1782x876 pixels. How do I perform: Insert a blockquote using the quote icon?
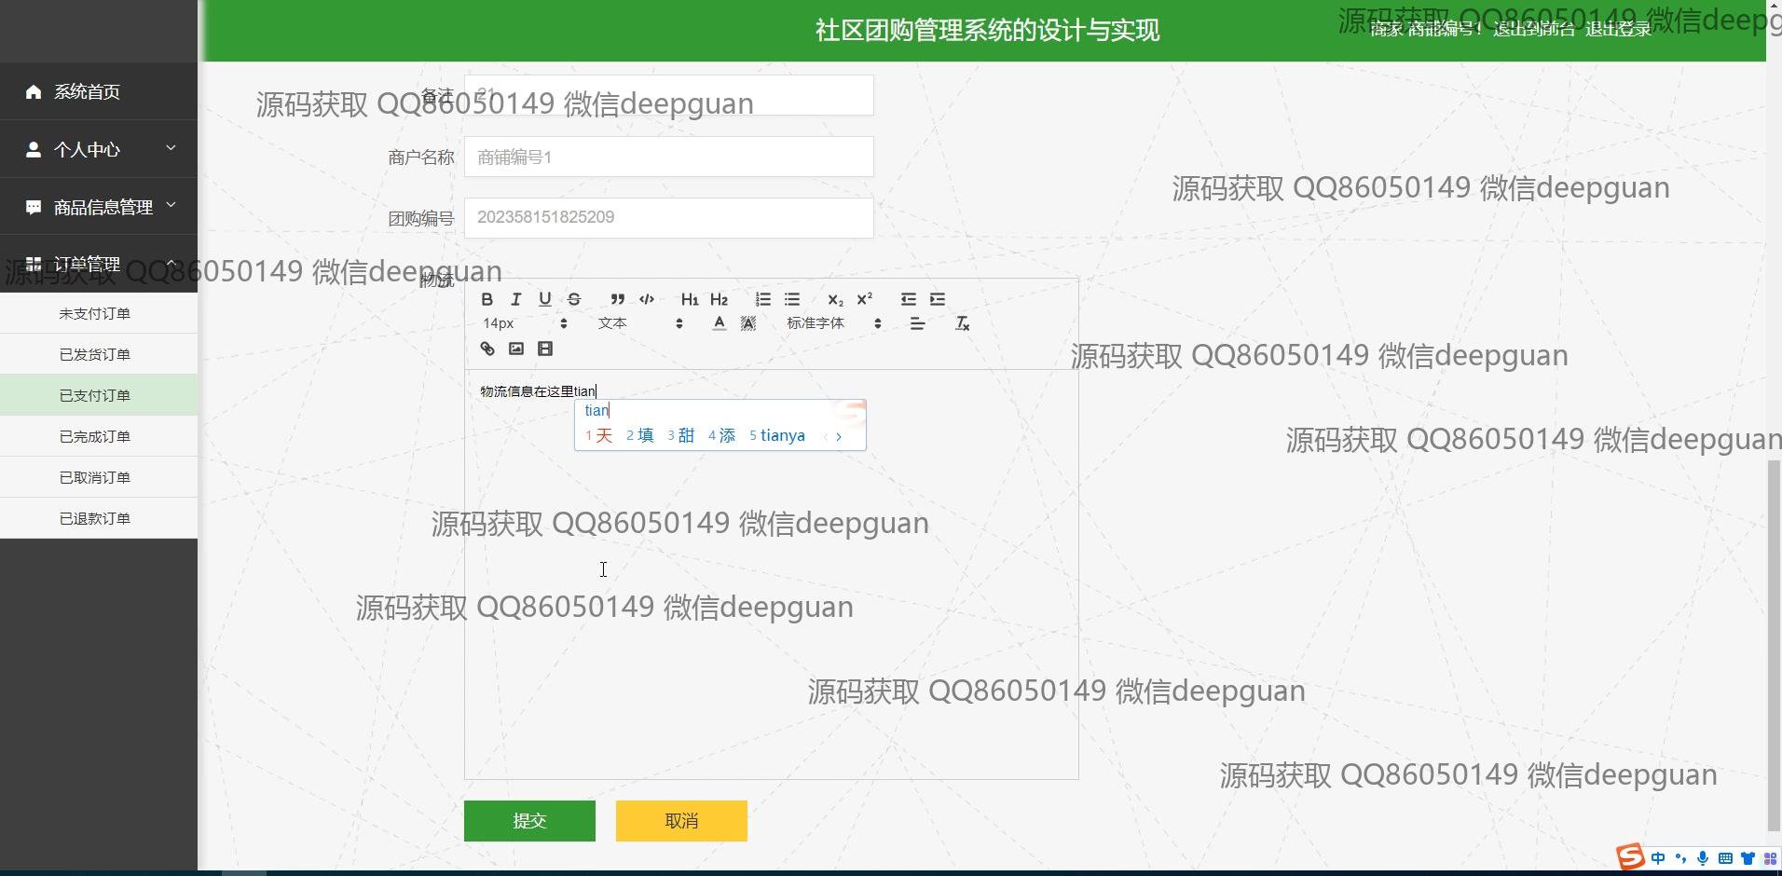tap(617, 299)
